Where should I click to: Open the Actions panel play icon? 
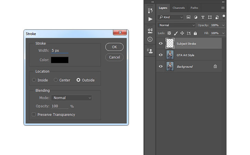pos(150,19)
